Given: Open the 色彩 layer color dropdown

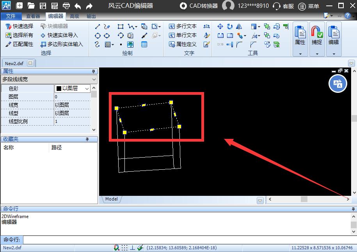Looking at the screenshot, I should click(x=87, y=88).
